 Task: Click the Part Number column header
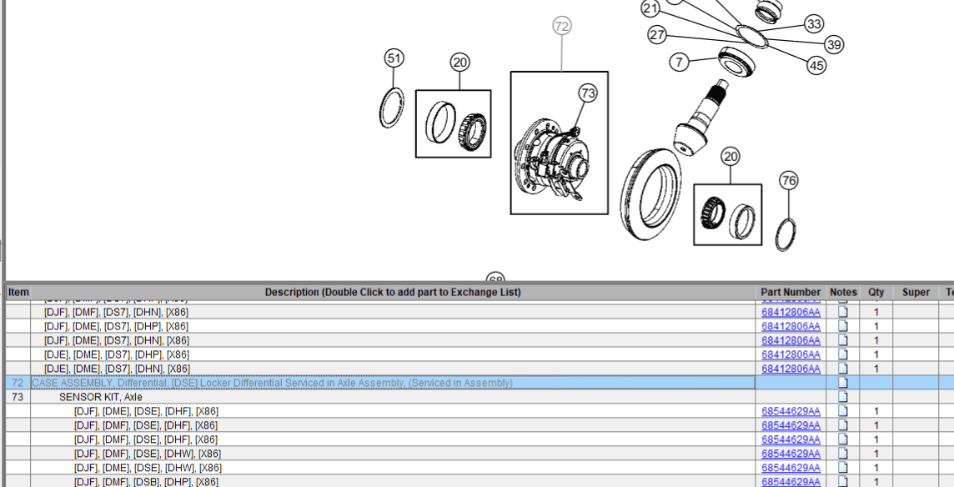[791, 292]
